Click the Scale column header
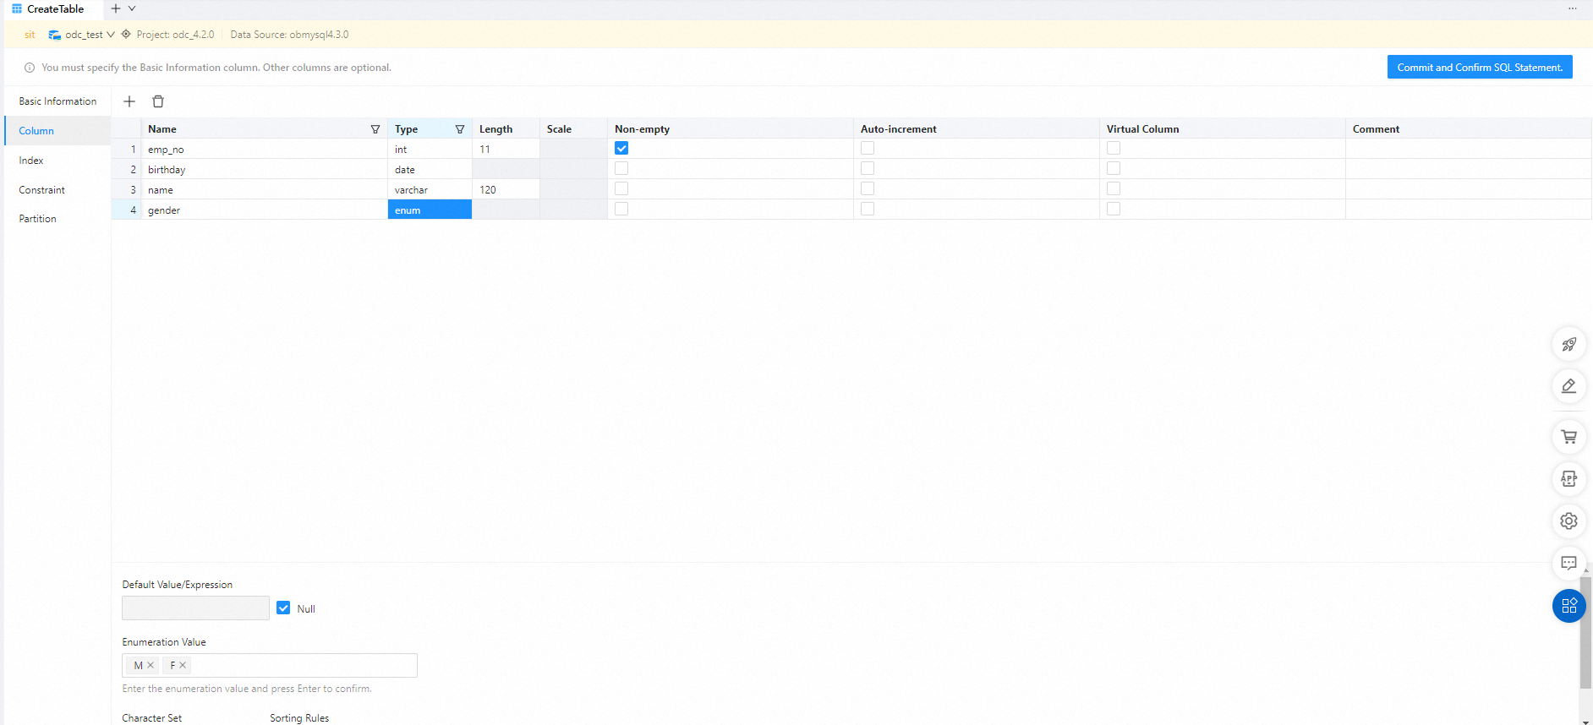 click(573, 129)
